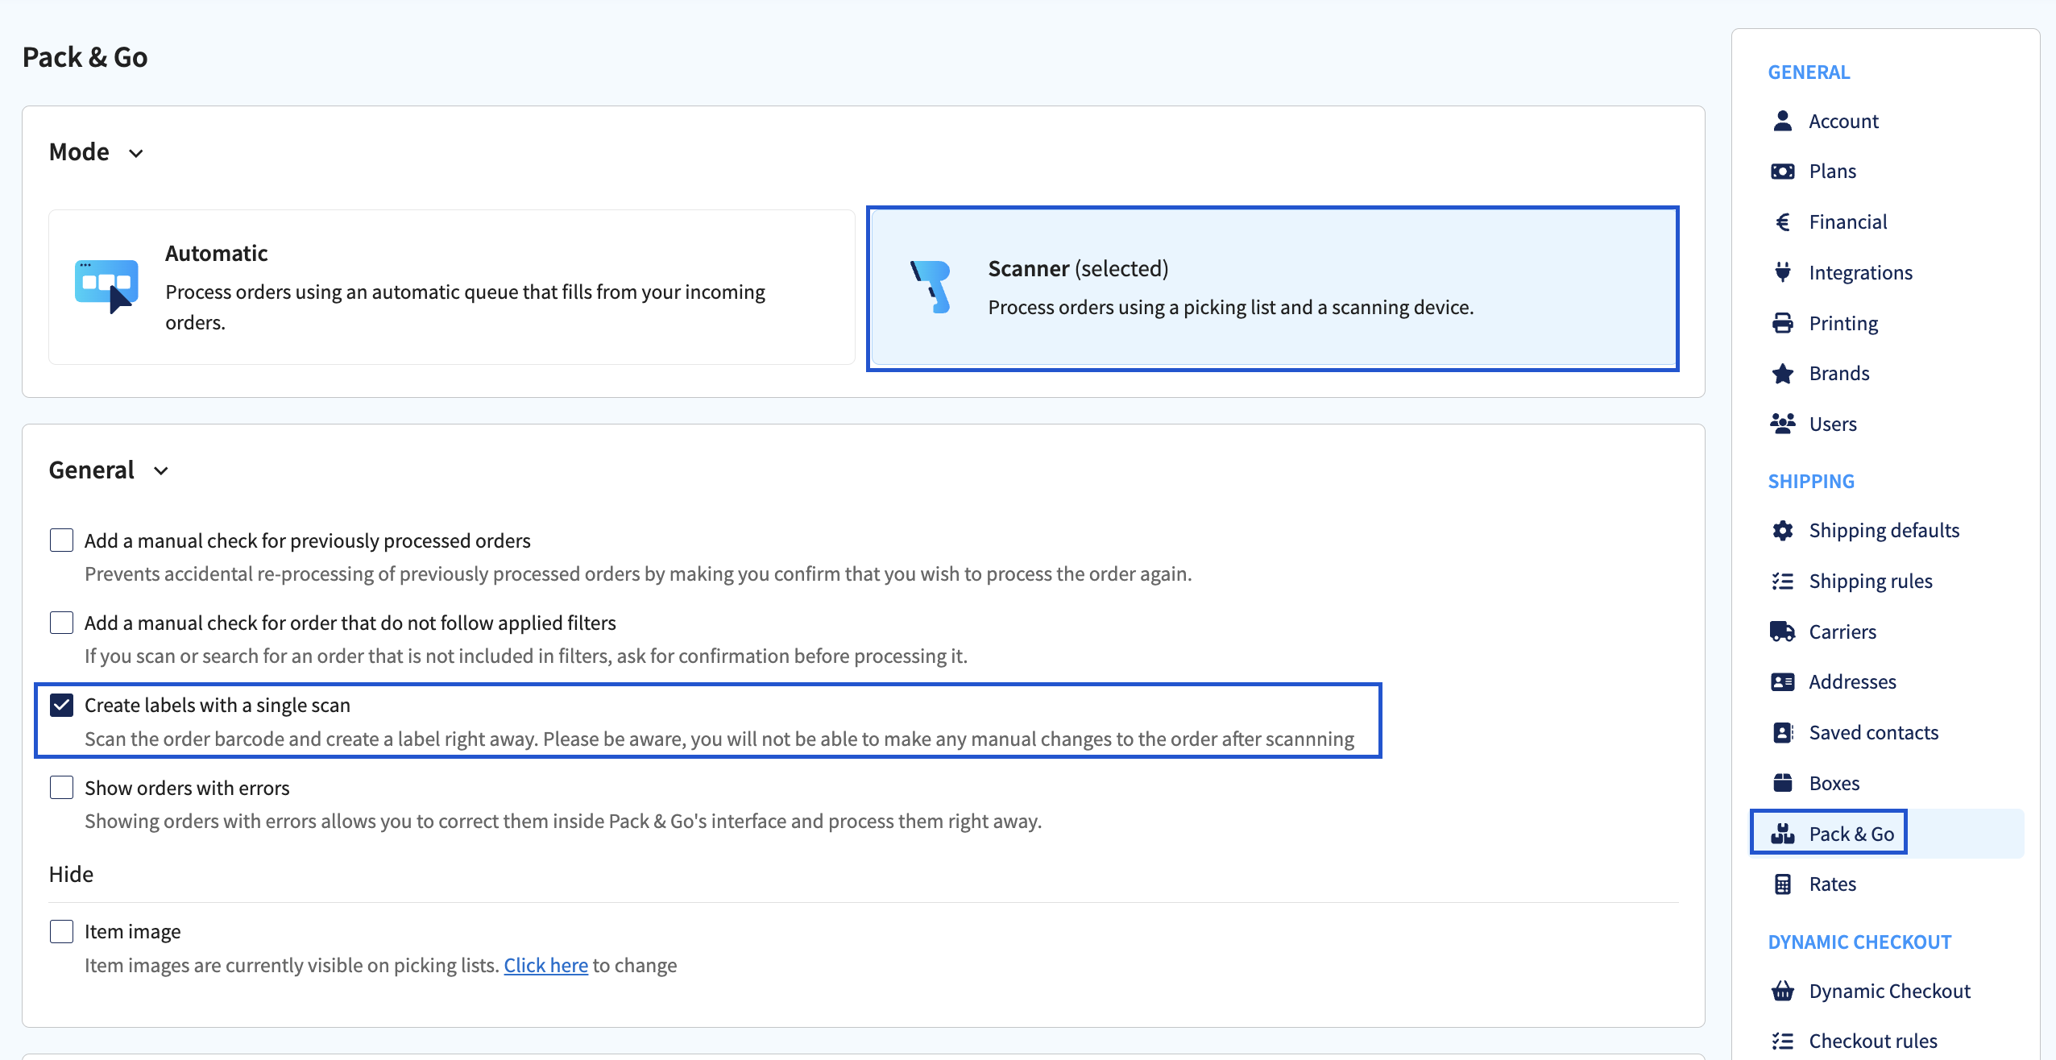Enable manual check for previously processed orders

click(61, 540)
